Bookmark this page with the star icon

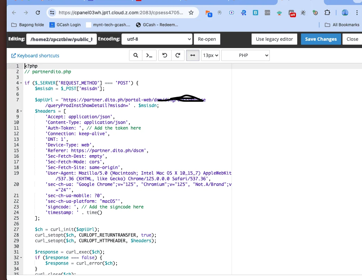(x=191, y=13)
